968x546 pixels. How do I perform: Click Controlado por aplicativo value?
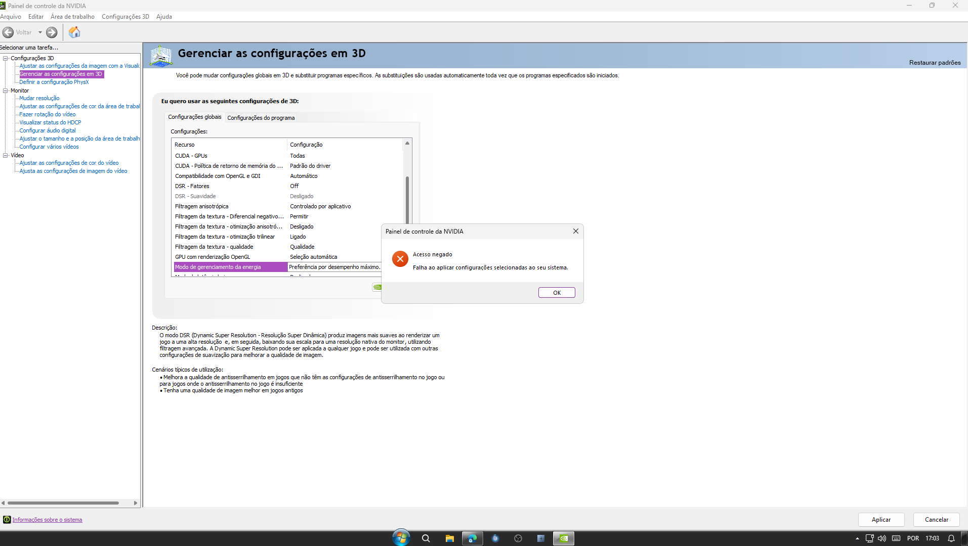click(320, 206)
